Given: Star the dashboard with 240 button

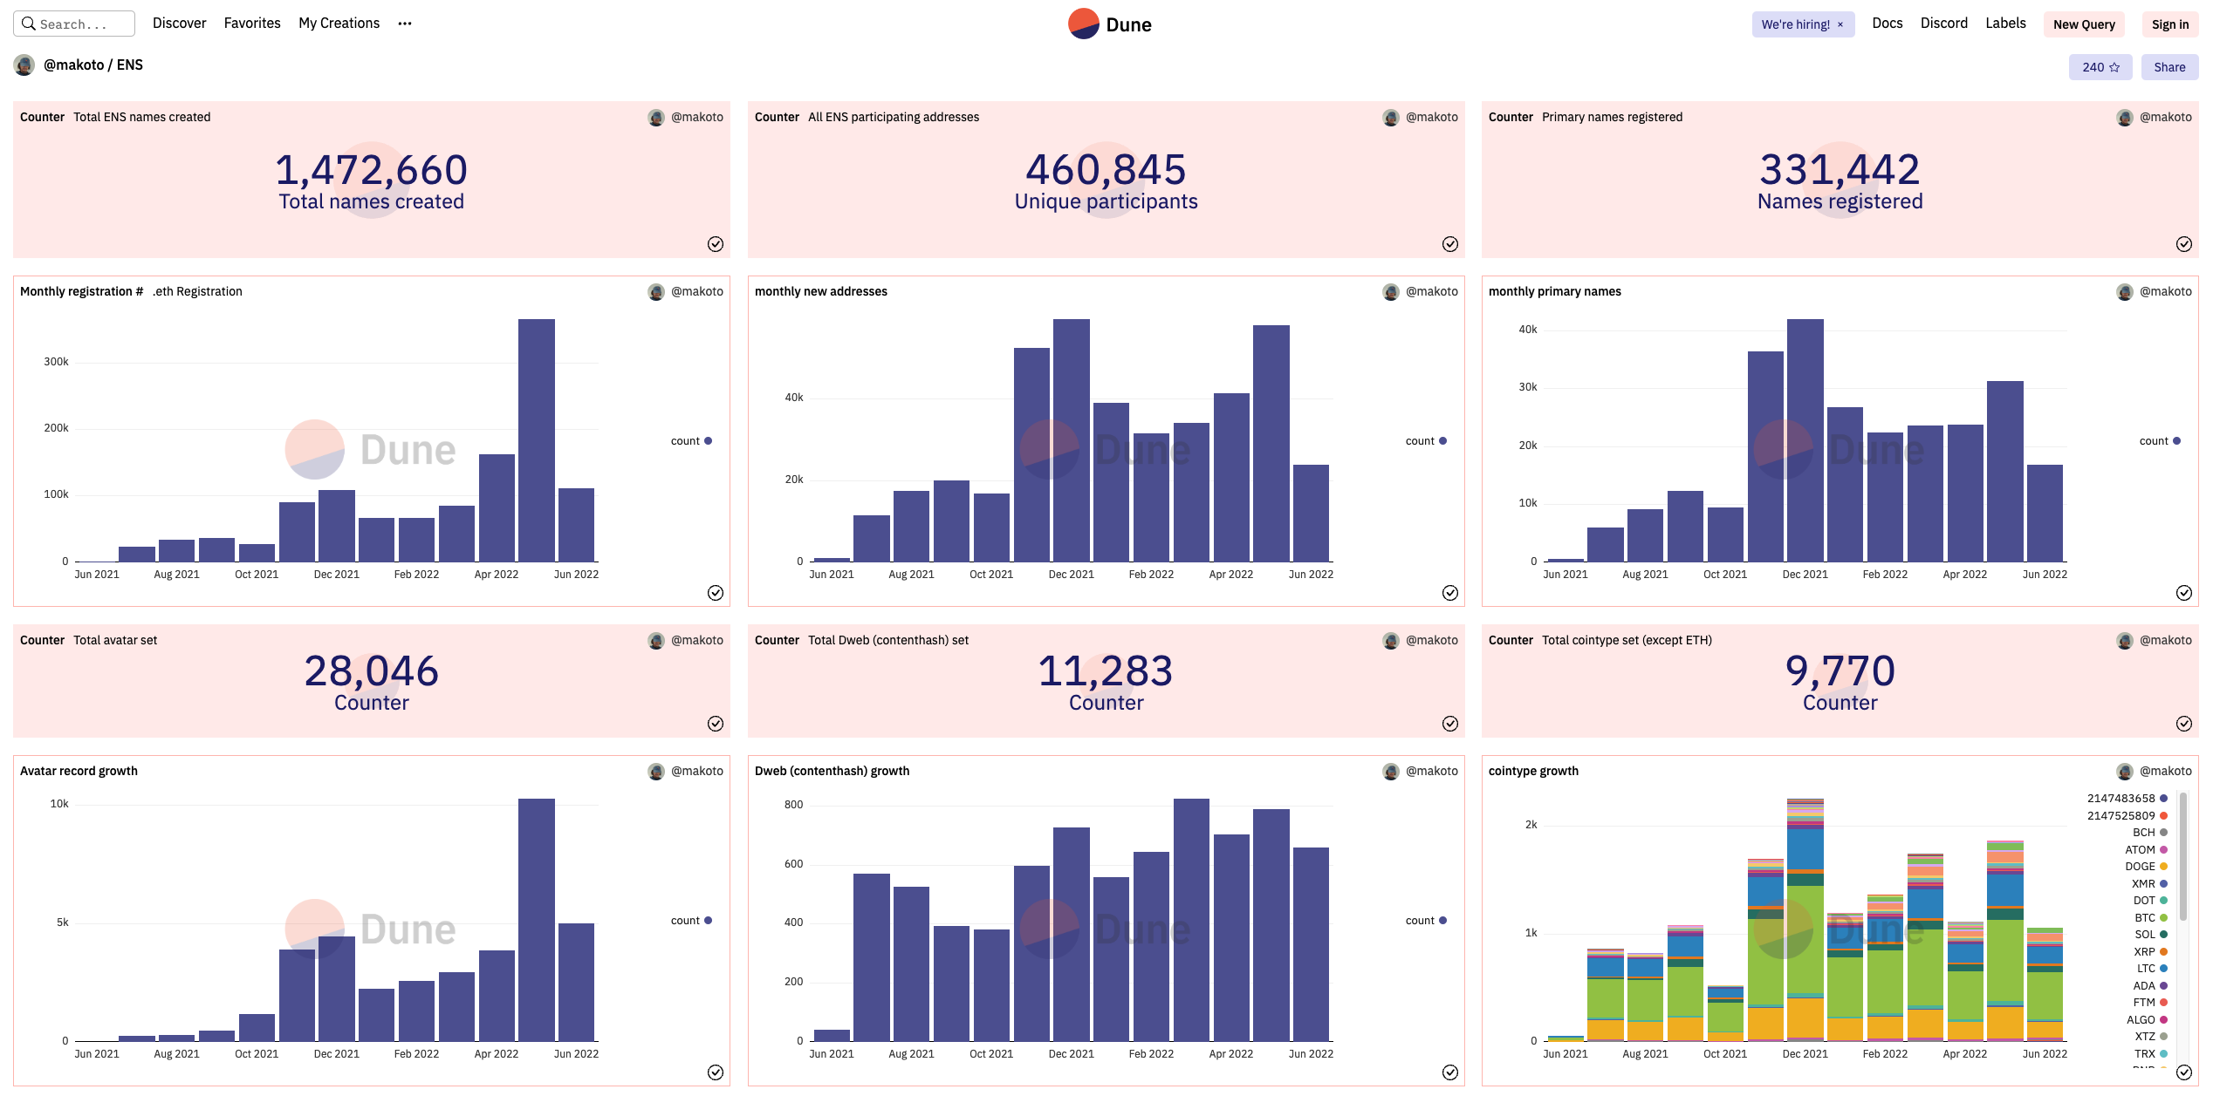Looking at the screenshot, I should tap(2100, 67).
